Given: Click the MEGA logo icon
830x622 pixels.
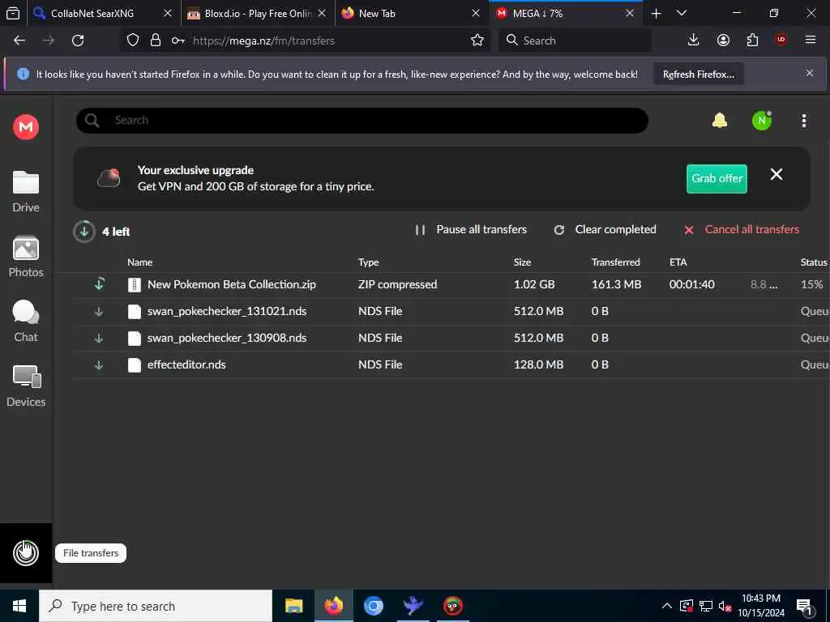Looking at the screenshot, I should [25, 127].
